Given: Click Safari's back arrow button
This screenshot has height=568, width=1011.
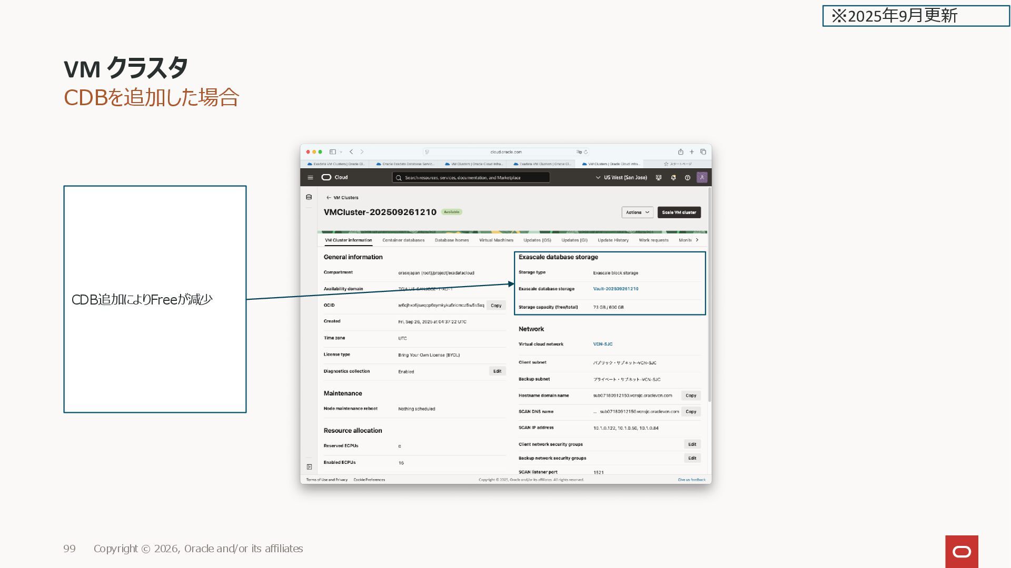Looking at the screenshot, I should pyautogui.click(x=351, y=152).
